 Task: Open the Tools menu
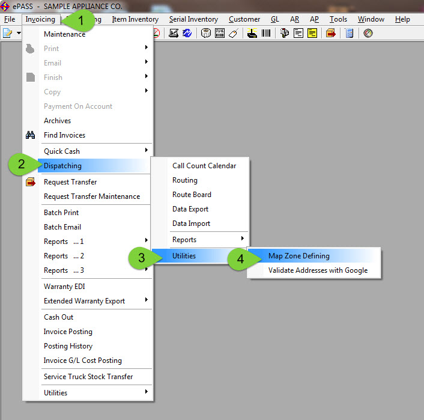pos(338,19)
